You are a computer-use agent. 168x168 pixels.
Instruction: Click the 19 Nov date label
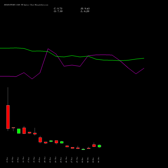(x=39, y=160)
